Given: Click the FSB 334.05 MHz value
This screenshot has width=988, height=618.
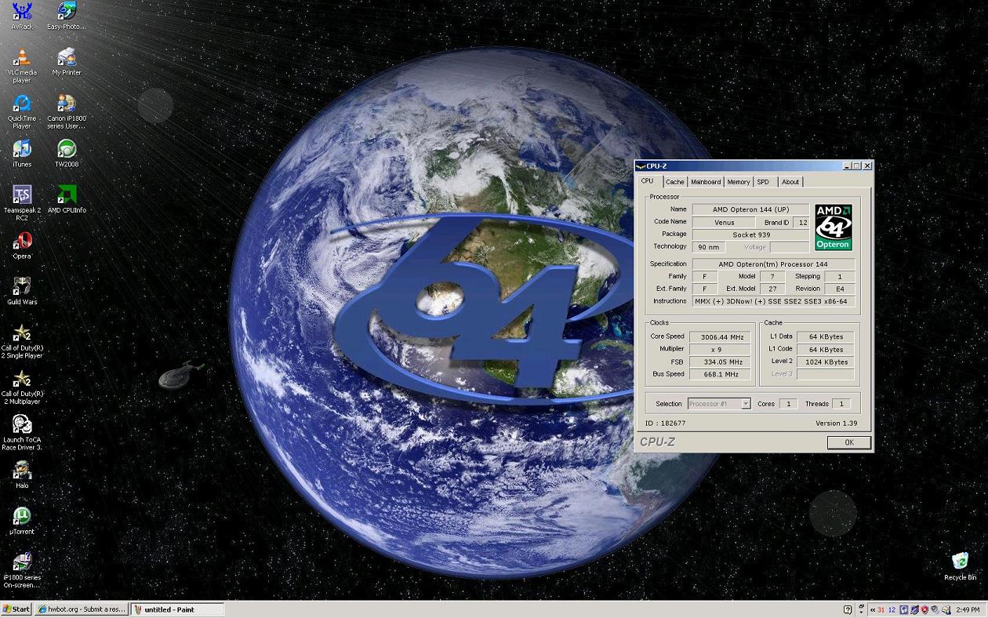Looking at the screenshot, I should tap(721, 362).
